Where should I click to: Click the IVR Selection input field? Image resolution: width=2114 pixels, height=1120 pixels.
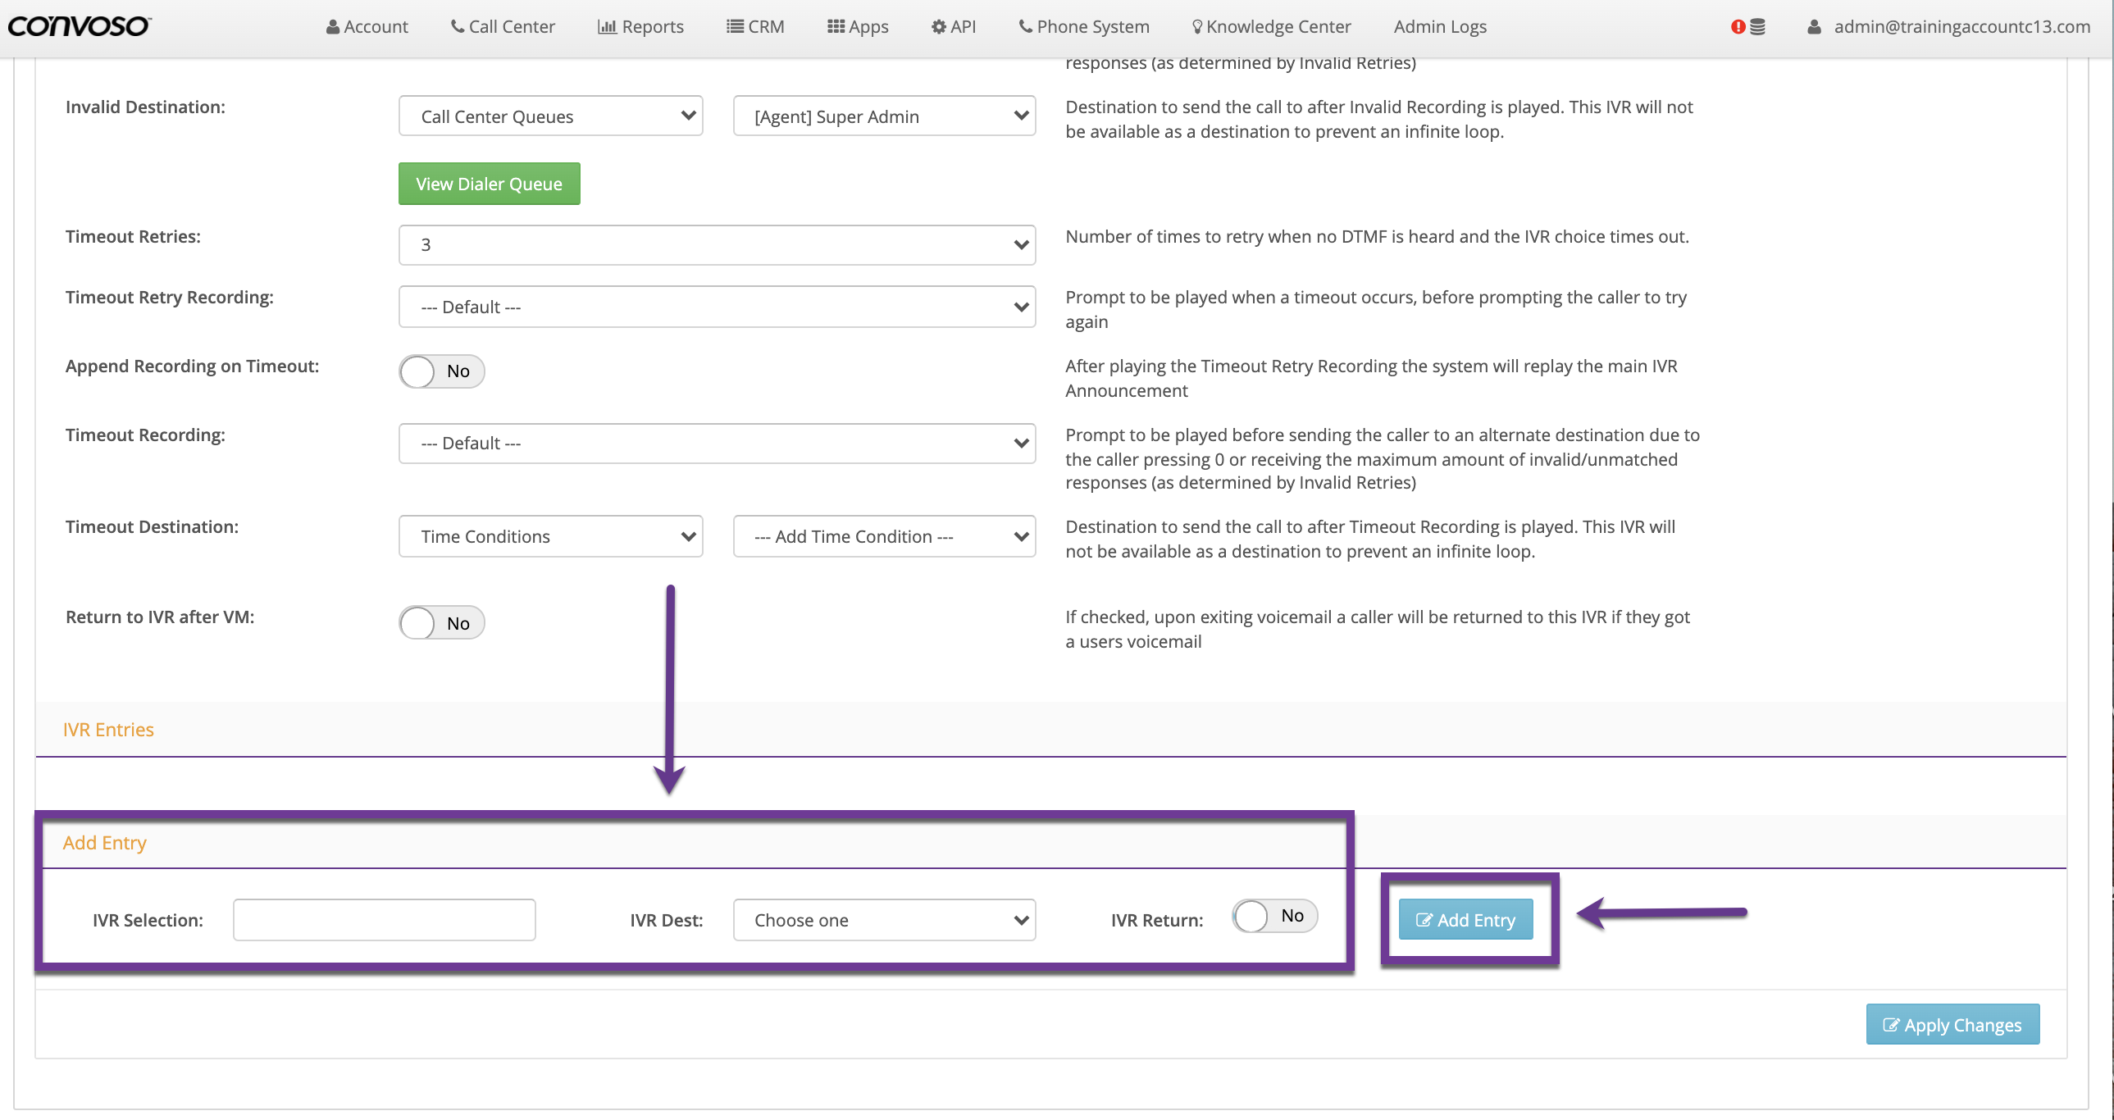tap(384, 920)
